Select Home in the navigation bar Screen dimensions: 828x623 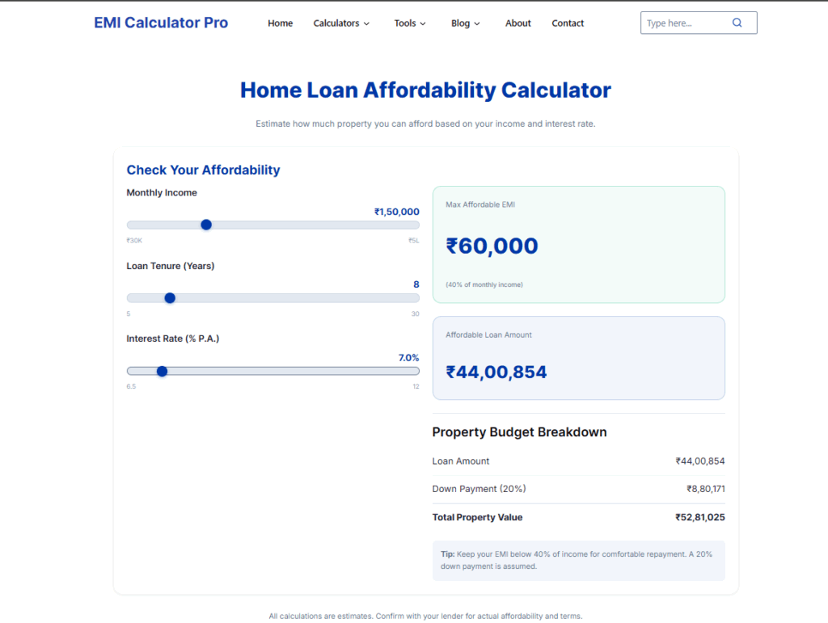coord(280,23)
